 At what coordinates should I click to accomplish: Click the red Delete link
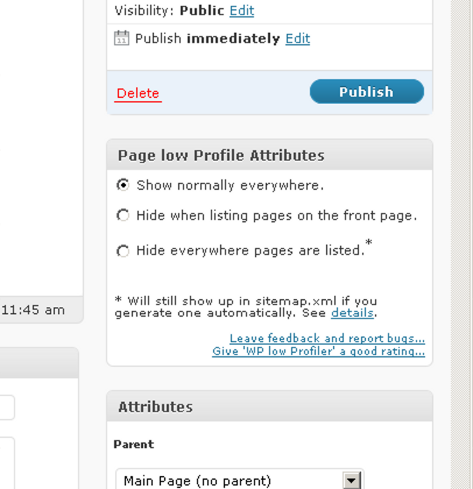tap(137, 93)
